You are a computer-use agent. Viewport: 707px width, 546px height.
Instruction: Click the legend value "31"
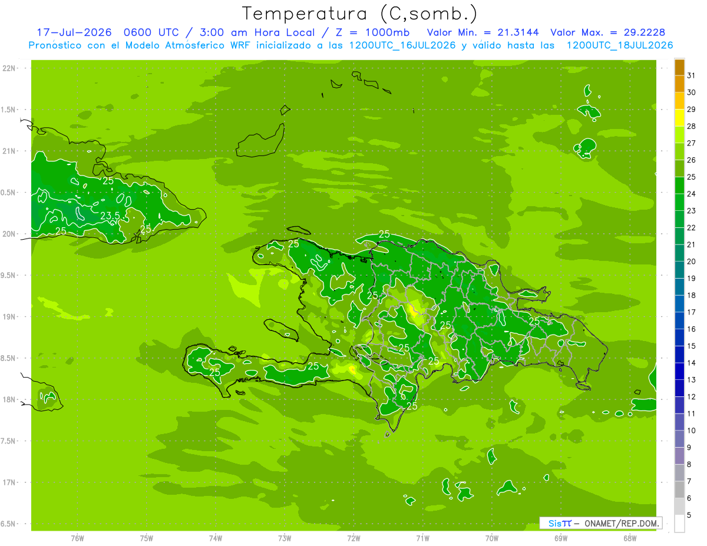[x=692, y=75]
